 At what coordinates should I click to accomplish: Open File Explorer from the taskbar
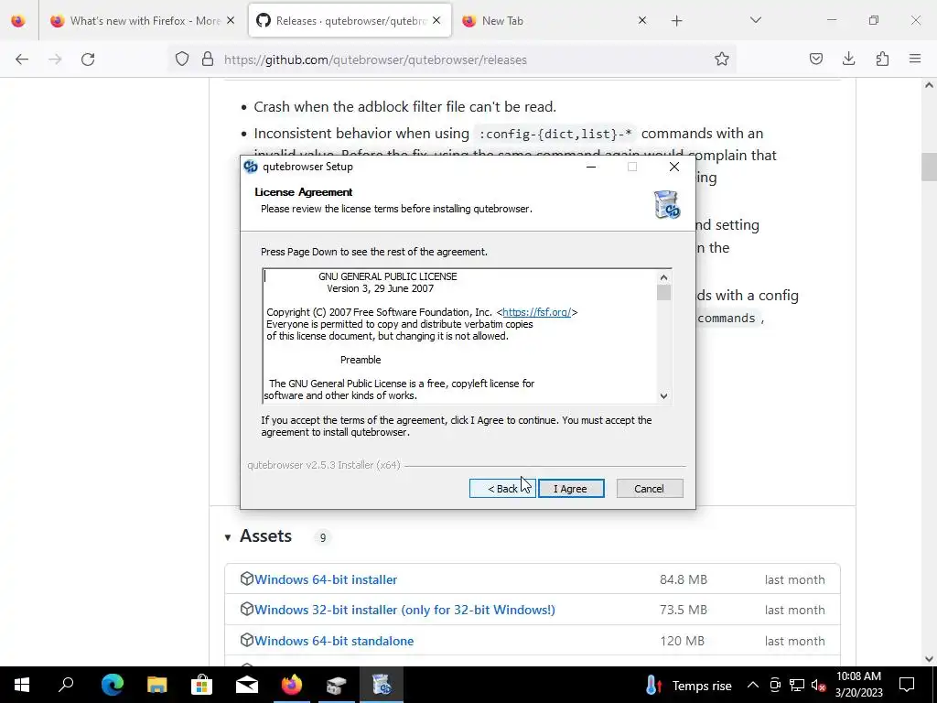pyautogui.click(x=156, y=685)
